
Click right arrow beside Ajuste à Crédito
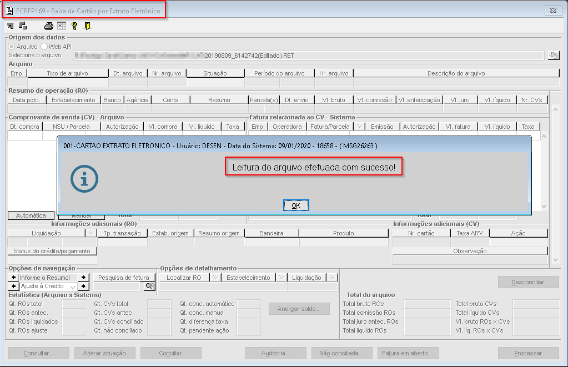tap(84, 286)
